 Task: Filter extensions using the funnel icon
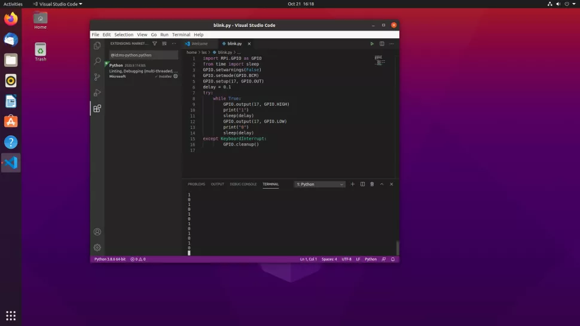click(x=155, y=44)
